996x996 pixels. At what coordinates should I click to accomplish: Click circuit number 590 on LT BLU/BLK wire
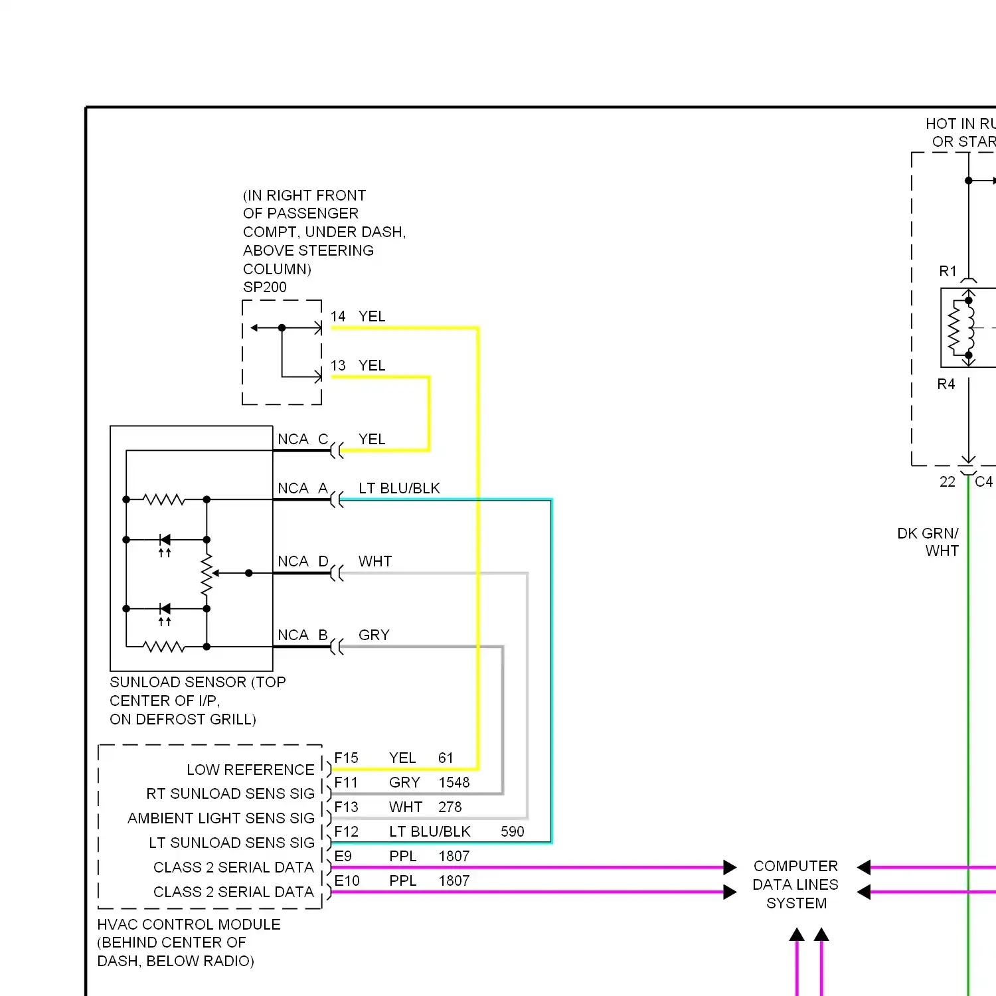tap(513, 832)
